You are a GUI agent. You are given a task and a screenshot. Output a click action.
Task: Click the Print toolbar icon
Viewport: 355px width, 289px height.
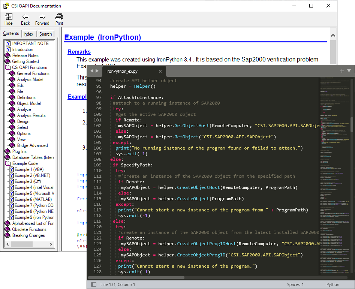59,17
